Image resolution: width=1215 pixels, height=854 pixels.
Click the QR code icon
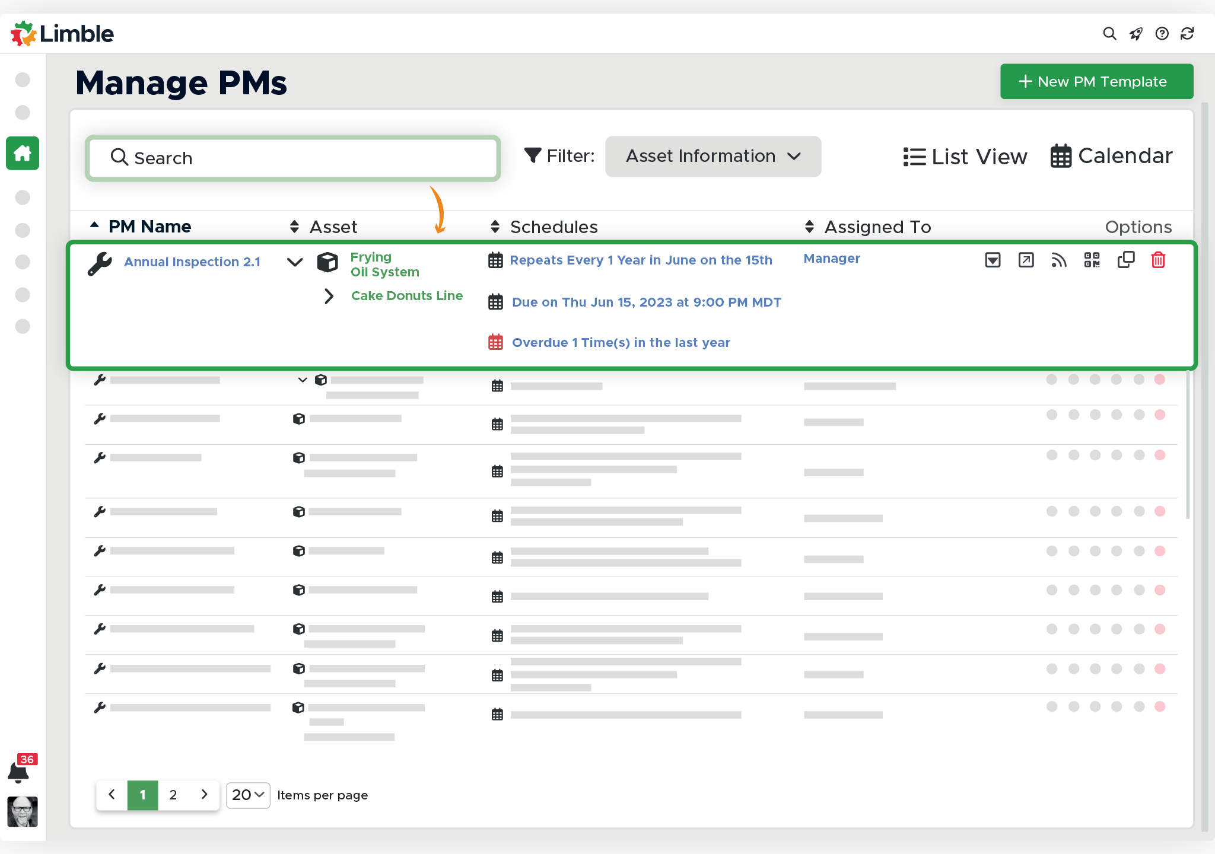coord(1092,260)
